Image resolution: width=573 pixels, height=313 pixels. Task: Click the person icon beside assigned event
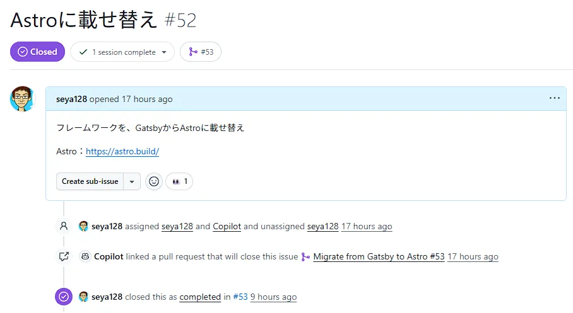[64, 226]
